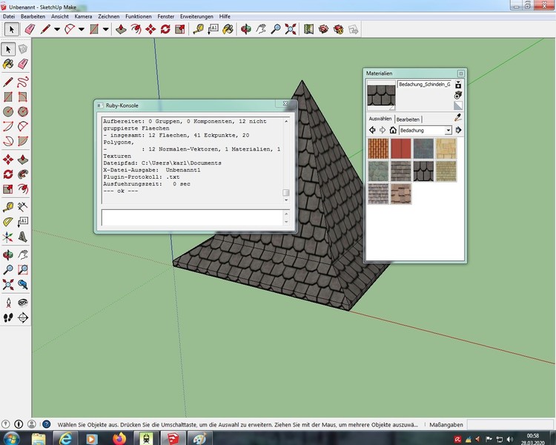Image resolution: width=556 pixels, height=445 pixels.
Task: Select the red roofing material swatch
Action: tap(401, 149)
